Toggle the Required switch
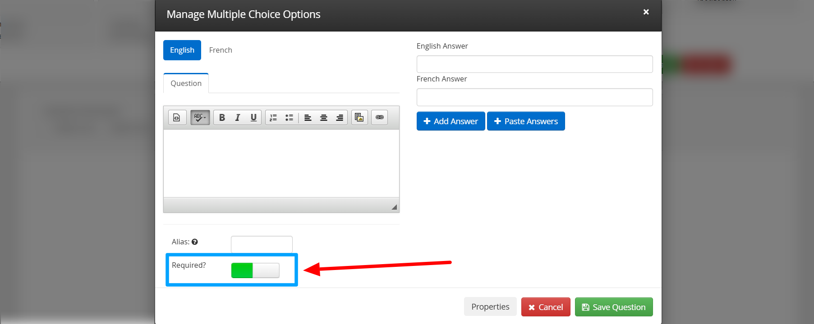 pyautogui.click(x=255, y=270)
